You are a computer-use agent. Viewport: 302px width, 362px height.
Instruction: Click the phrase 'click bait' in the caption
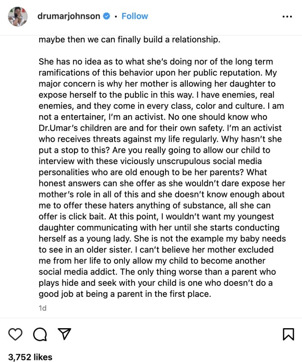tap(85, 216)
